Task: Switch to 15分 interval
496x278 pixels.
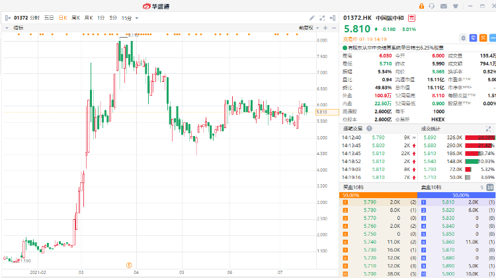Action: coord(126,18)
